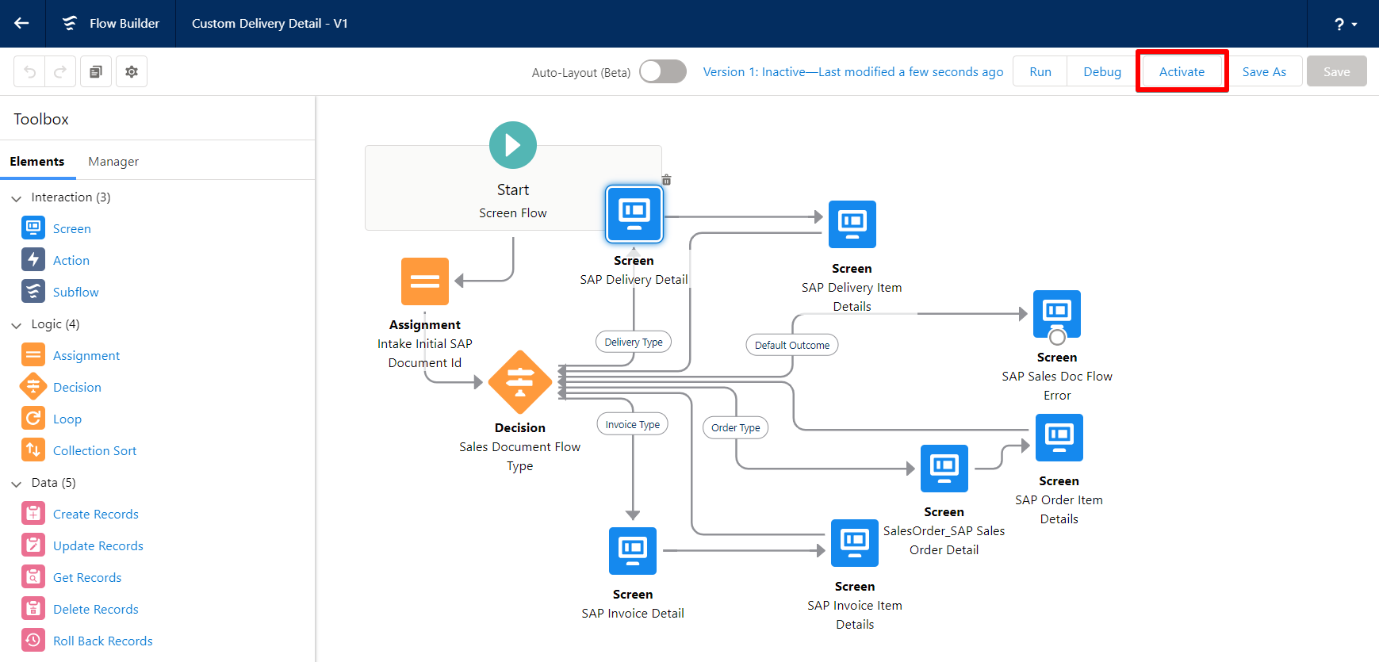Click the Collection Sort label in Toolbox
Screen dimensions: 1379x662
click(x=94, y=450)
